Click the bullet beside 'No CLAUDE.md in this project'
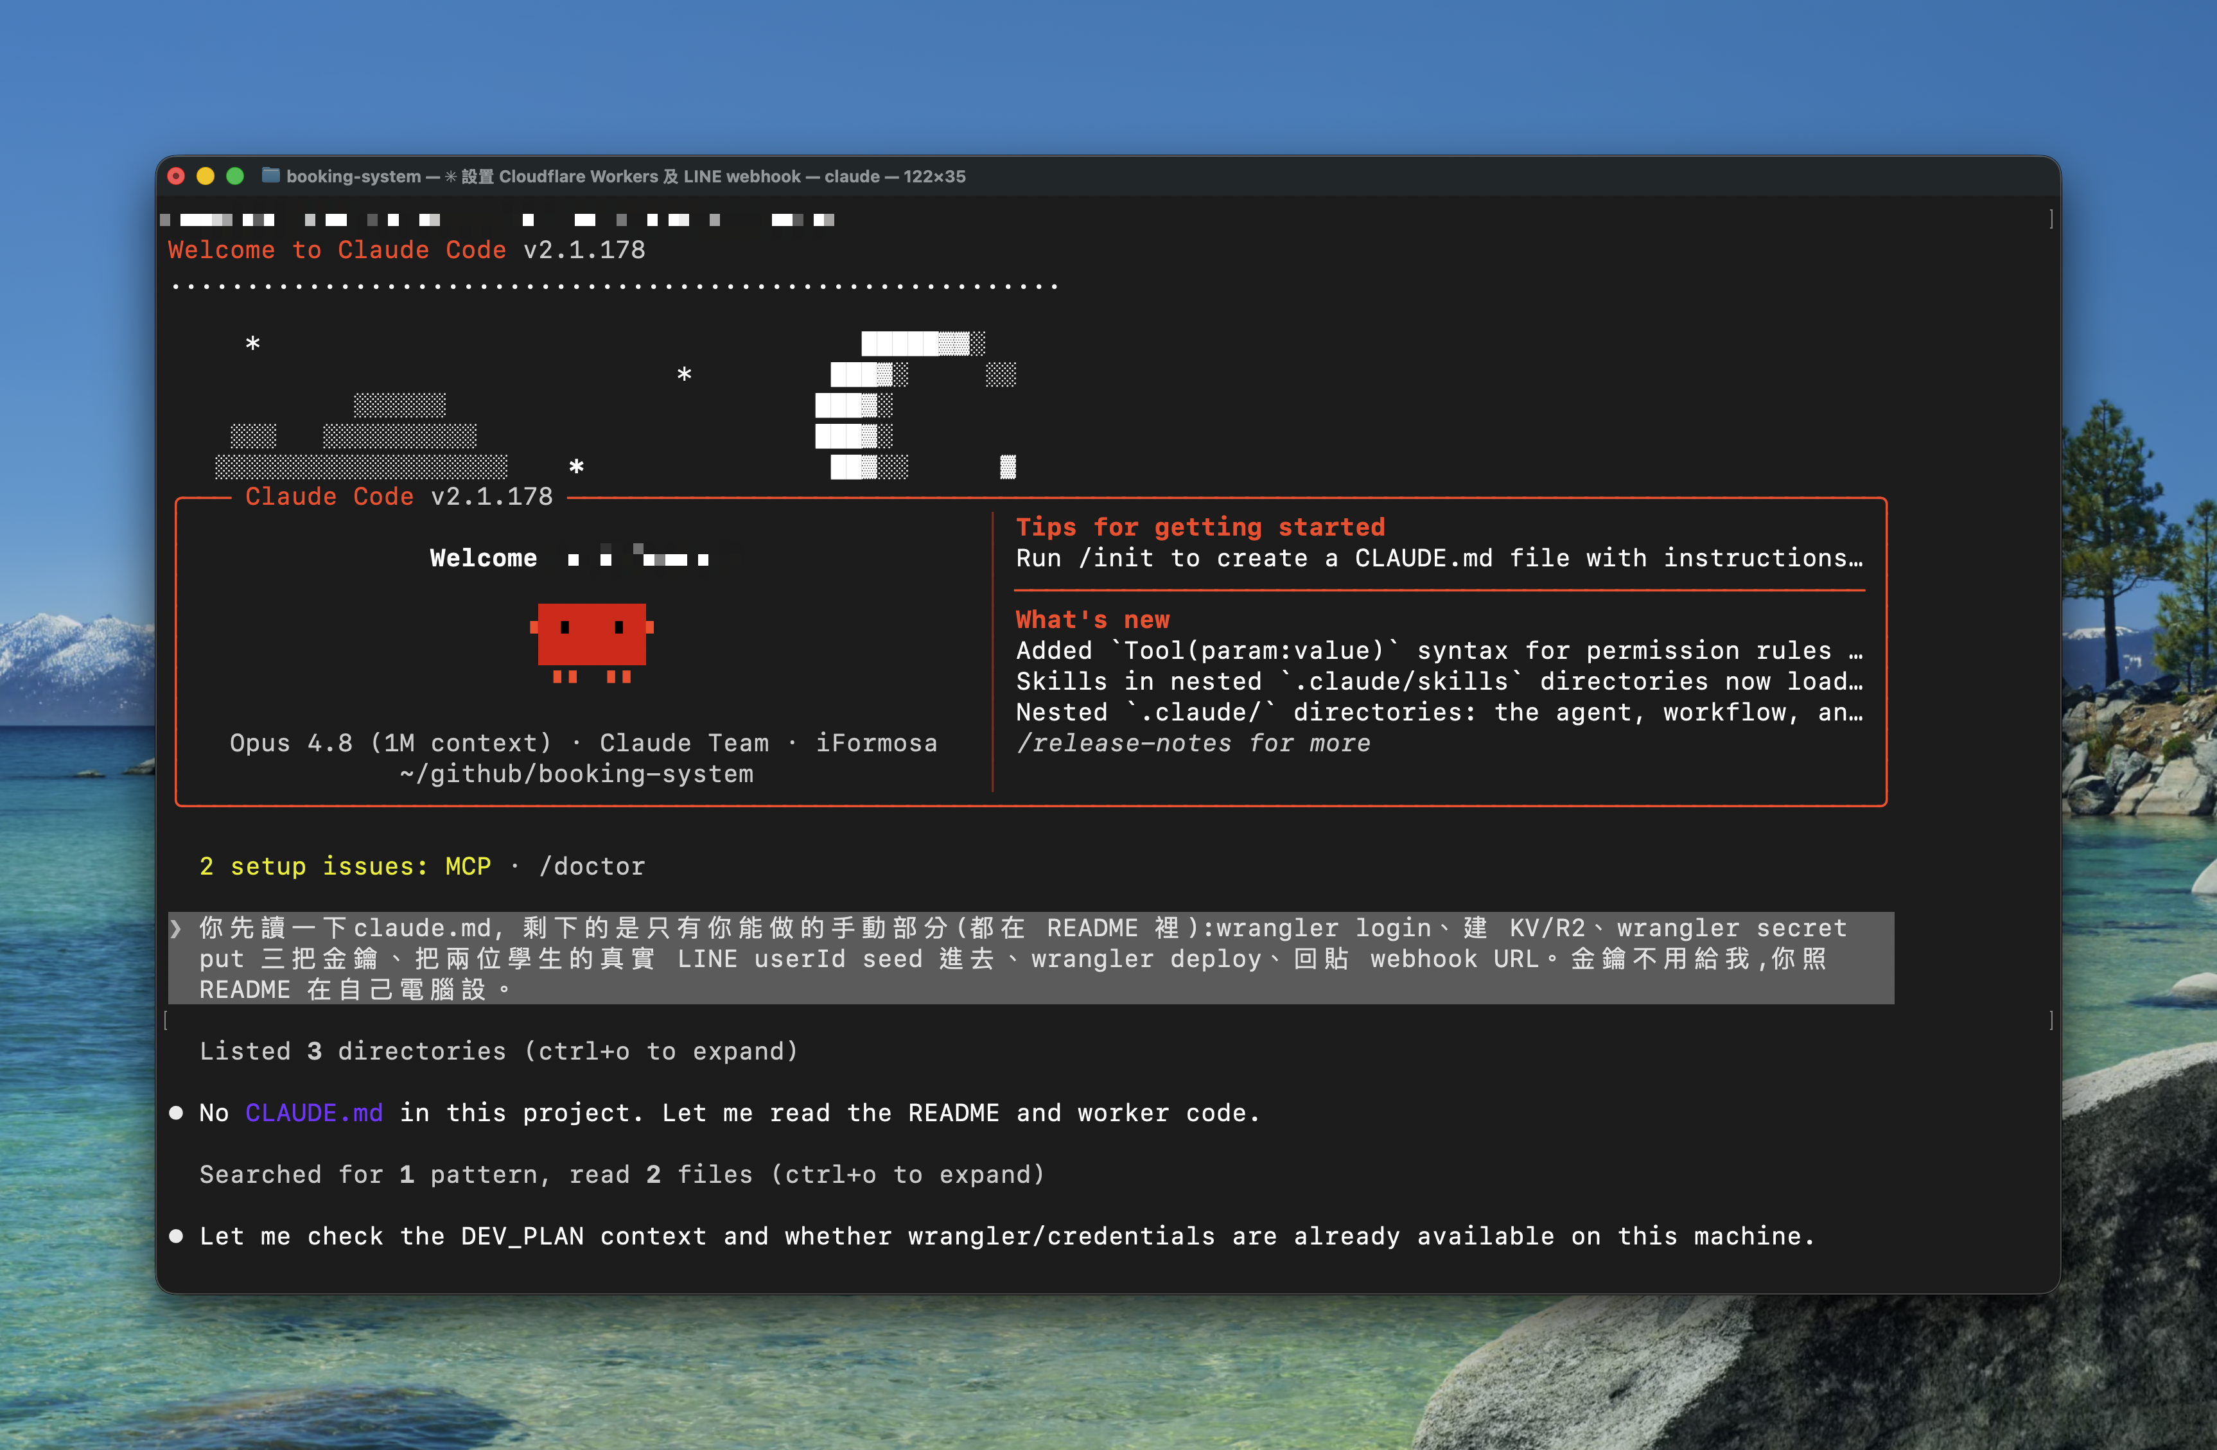This screenshot has width=2217, height=1450. click(175, 1113)
